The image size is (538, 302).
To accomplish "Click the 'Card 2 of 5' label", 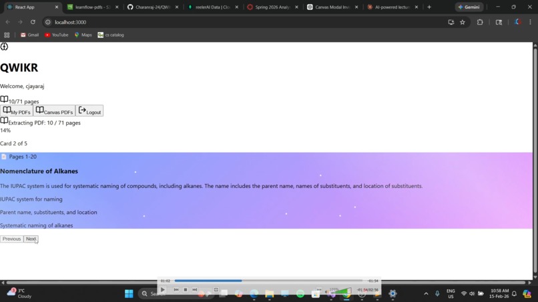I will [14, 143].
